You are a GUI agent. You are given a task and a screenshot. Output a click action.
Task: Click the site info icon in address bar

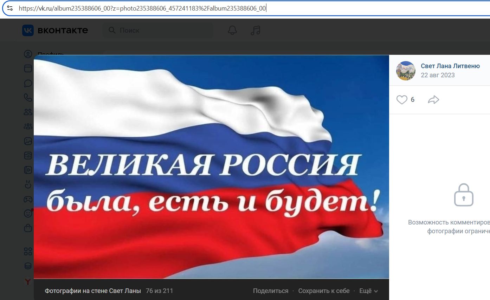coord(10,8)
